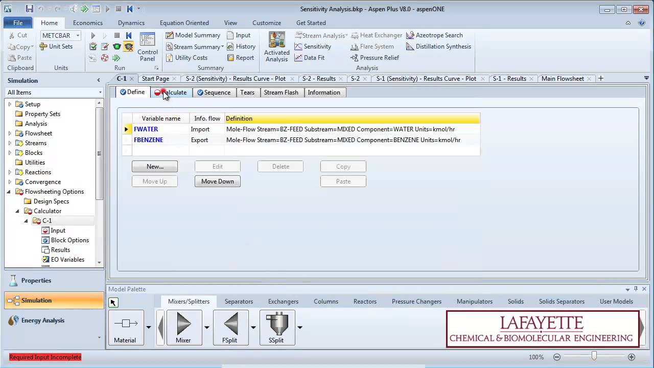Click the ribbon Run play button
This screenshot has width=654, height=368.
93,35
